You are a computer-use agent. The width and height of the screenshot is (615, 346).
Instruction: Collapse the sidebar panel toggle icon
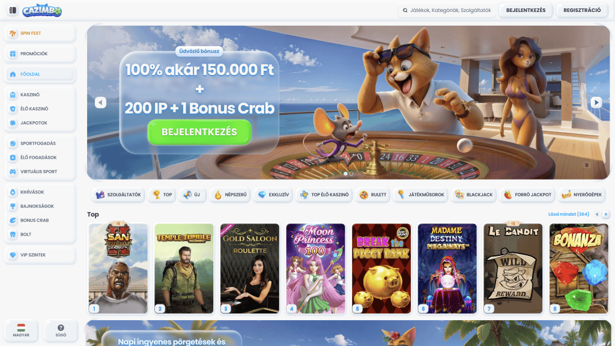(13, 10)
